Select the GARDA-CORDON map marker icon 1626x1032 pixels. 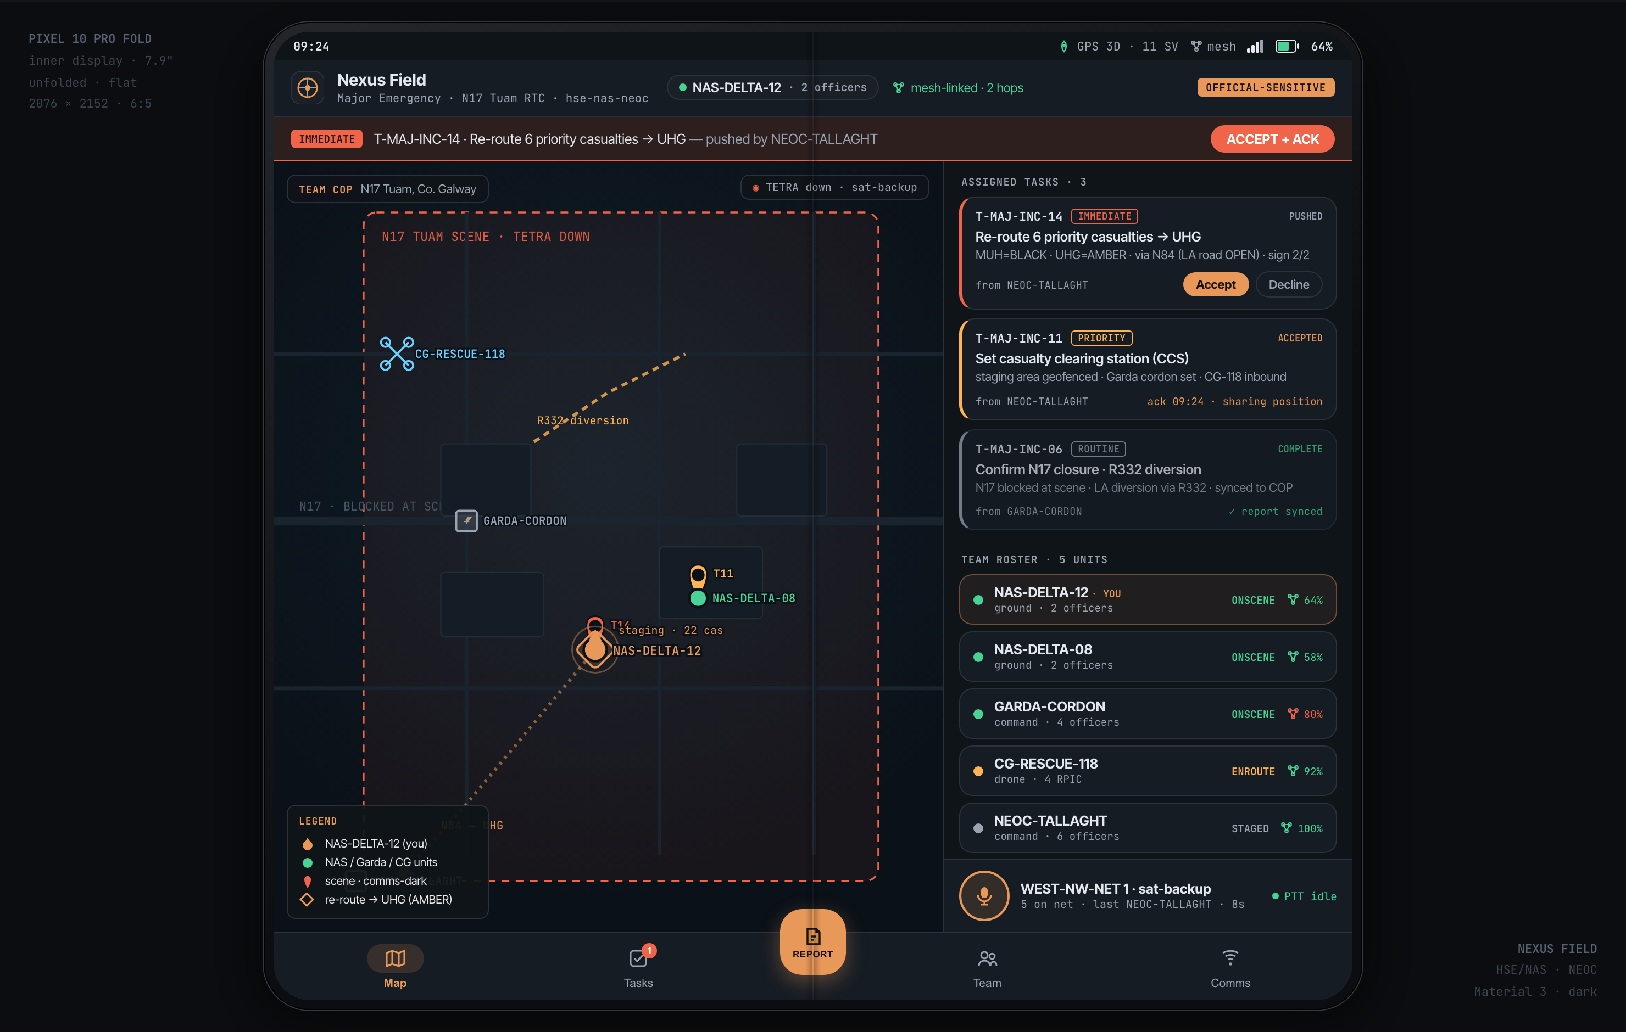click(x=466, y=520)
